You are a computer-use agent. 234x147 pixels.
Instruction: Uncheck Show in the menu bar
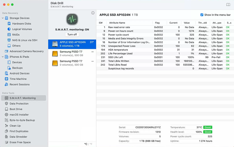click(x=202, y=15)
